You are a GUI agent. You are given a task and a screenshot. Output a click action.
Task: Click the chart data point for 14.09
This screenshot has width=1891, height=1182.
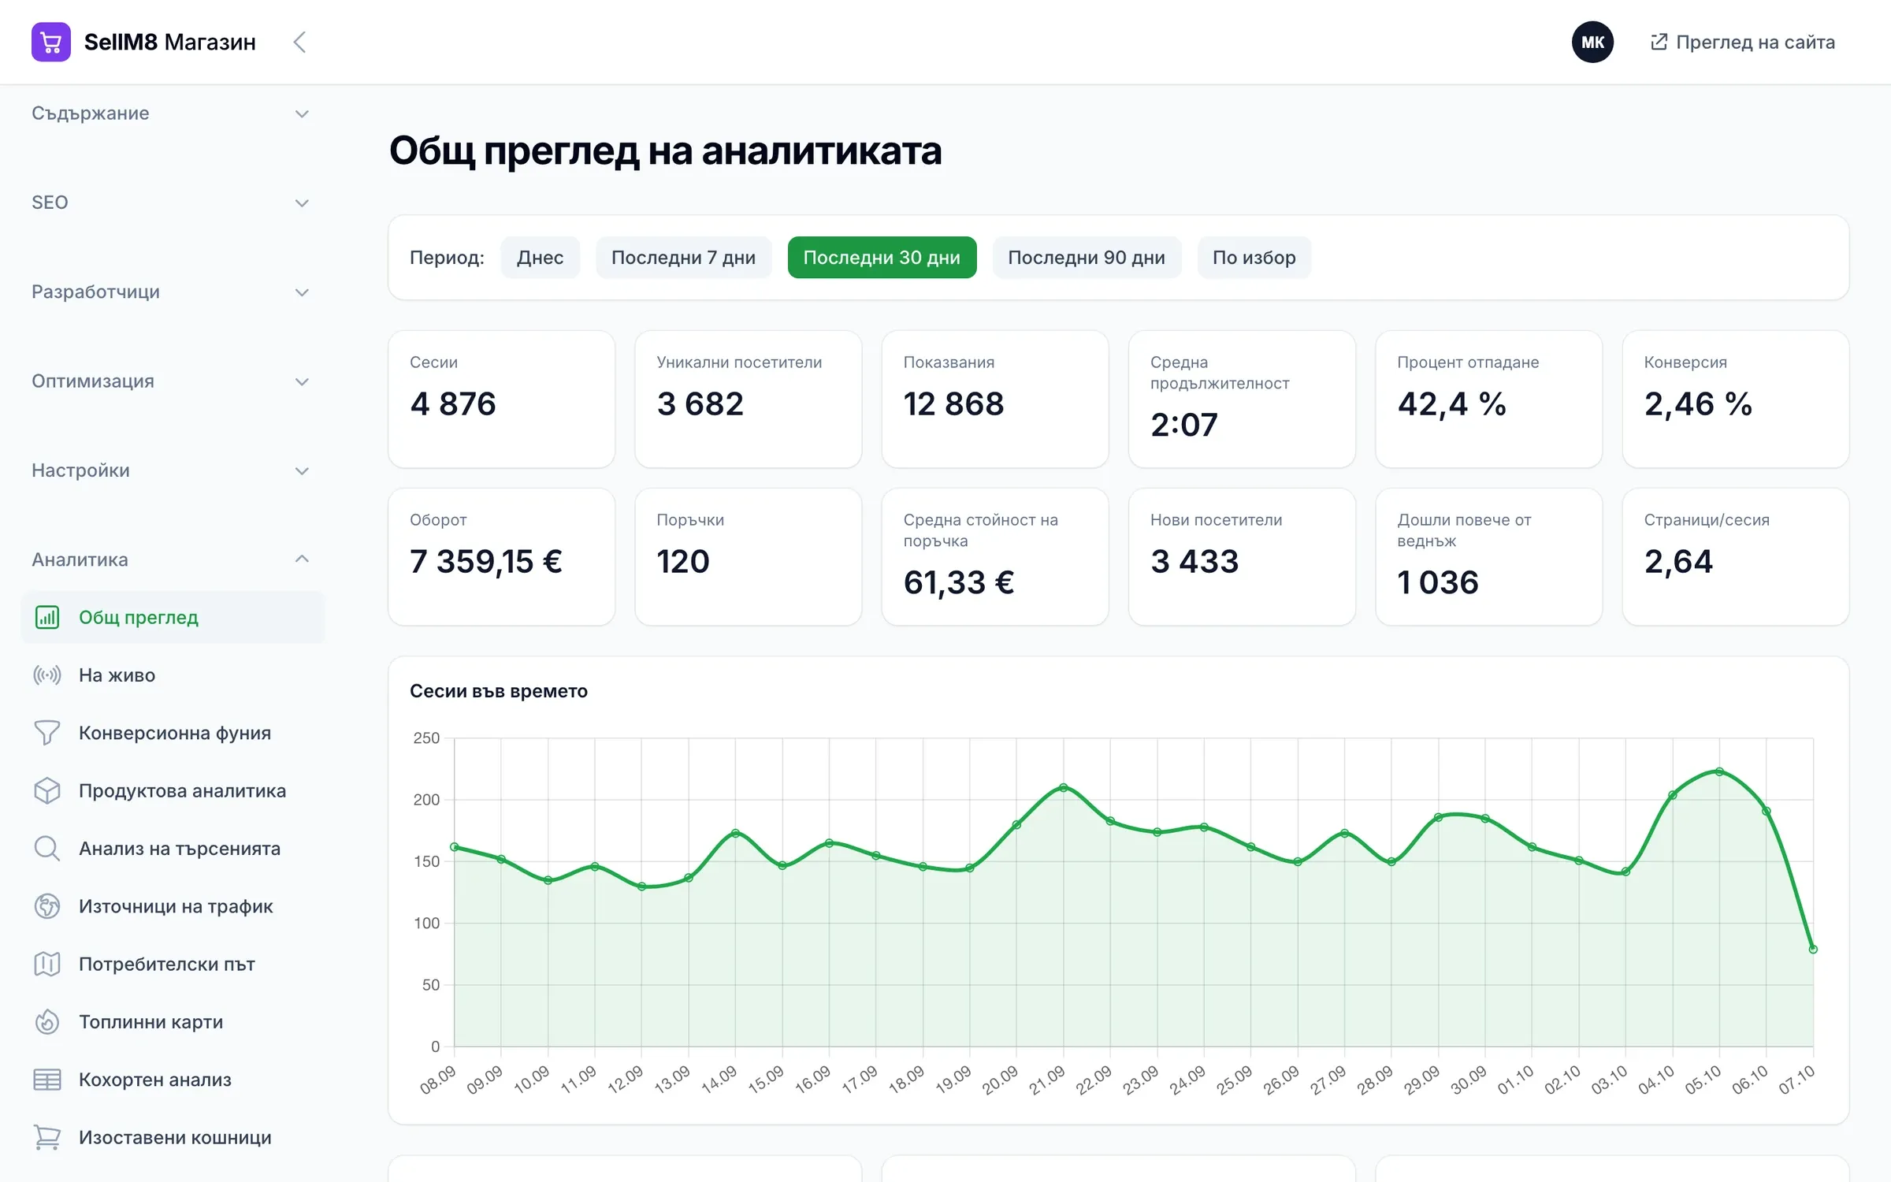pyautogui.click(x=735, y=833)
